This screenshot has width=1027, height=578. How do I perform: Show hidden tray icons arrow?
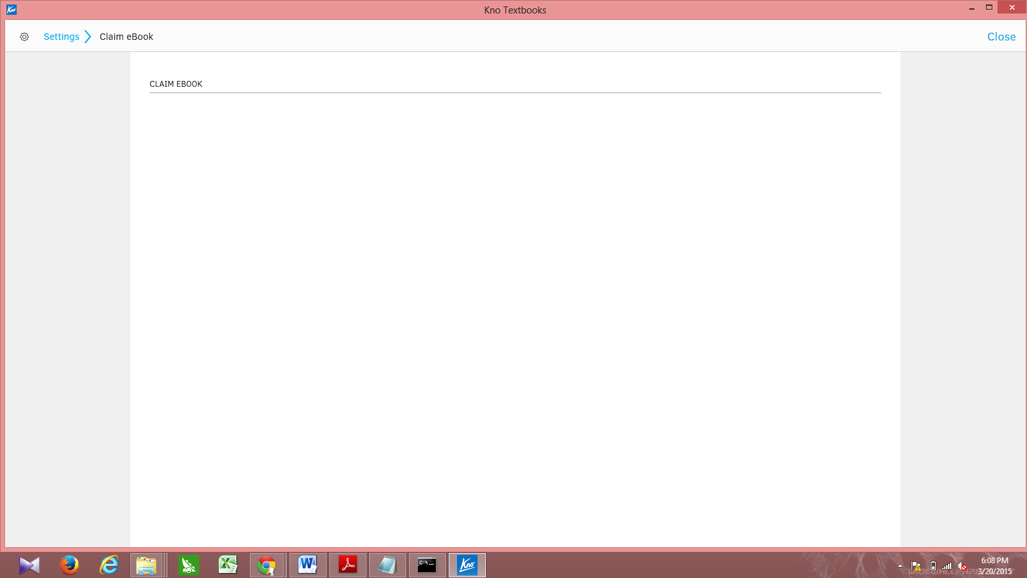pos(900,566)
